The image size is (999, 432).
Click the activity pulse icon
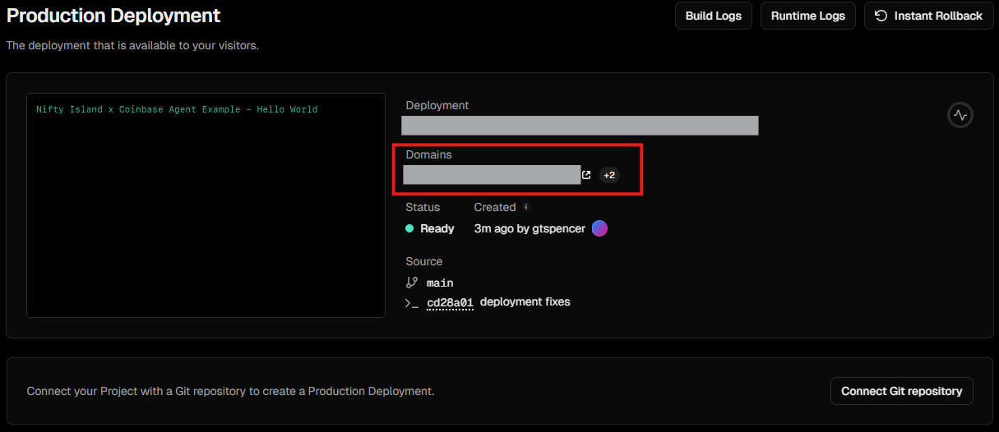click(x=960, y=115)
